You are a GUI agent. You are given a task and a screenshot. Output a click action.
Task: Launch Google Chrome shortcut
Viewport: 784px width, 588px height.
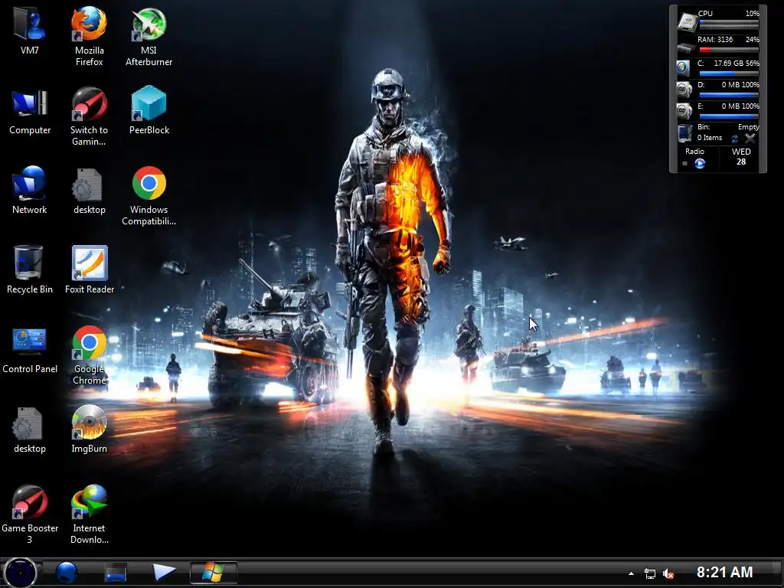[89, 355]
